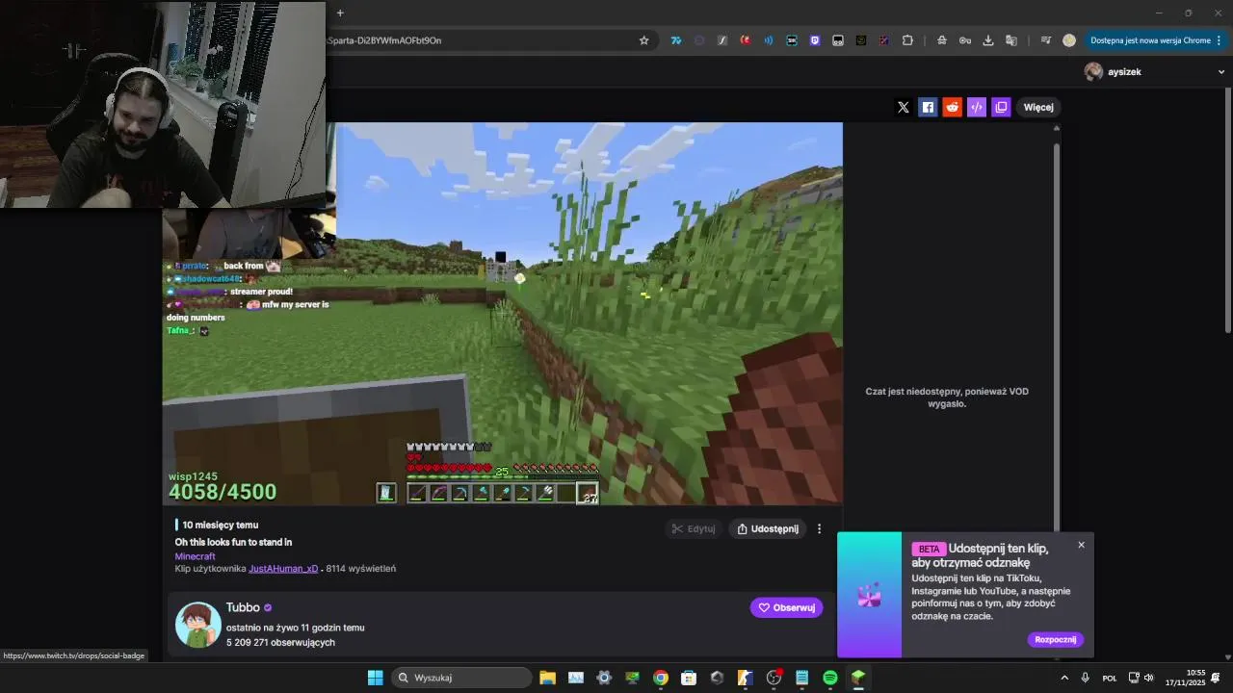
Task: Click Tubbo's verified badge
Action: [x=268, y=608]
